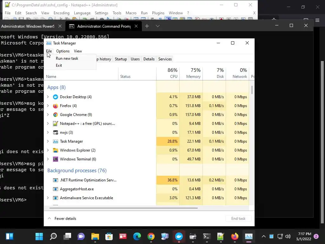The image size is (325, 244).
Task: Click the nwjs process icon
Action: pyautogui.click(x=55, y=132)
